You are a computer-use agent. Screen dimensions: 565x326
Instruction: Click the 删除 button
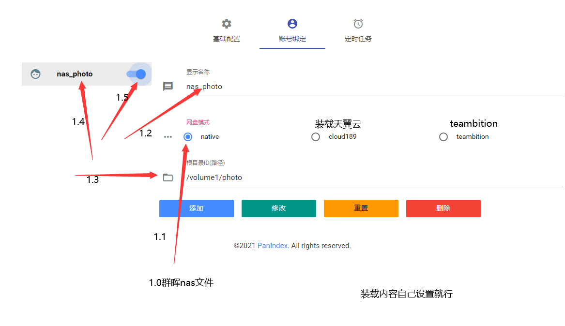443,208
